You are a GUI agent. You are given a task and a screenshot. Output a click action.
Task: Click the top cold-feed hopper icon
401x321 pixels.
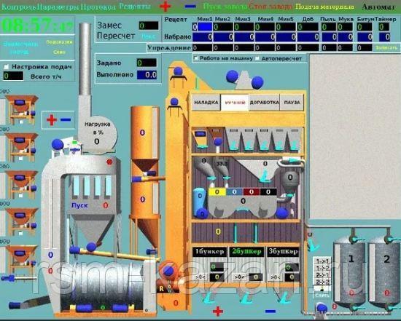21,109
